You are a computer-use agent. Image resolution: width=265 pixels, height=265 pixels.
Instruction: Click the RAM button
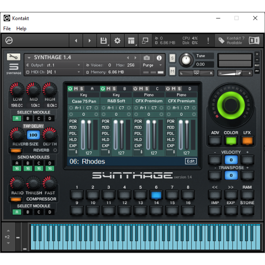point(247,195)
